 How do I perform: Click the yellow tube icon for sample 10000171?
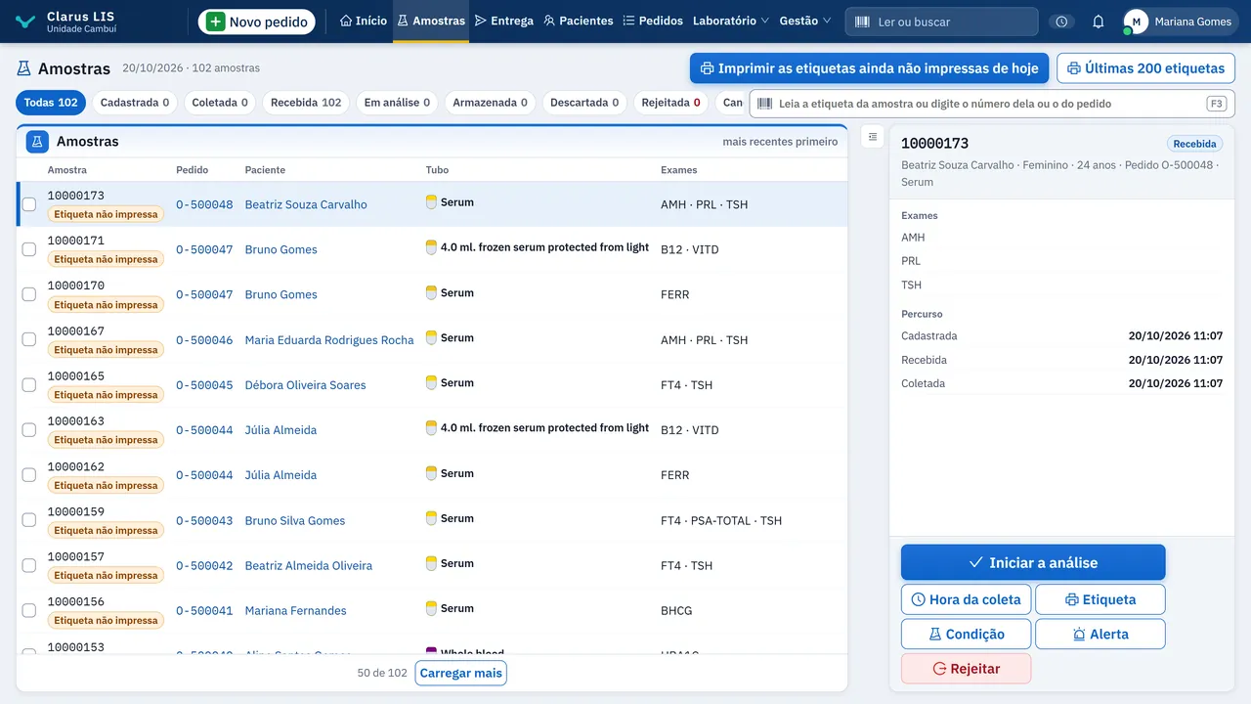point(431,248)
